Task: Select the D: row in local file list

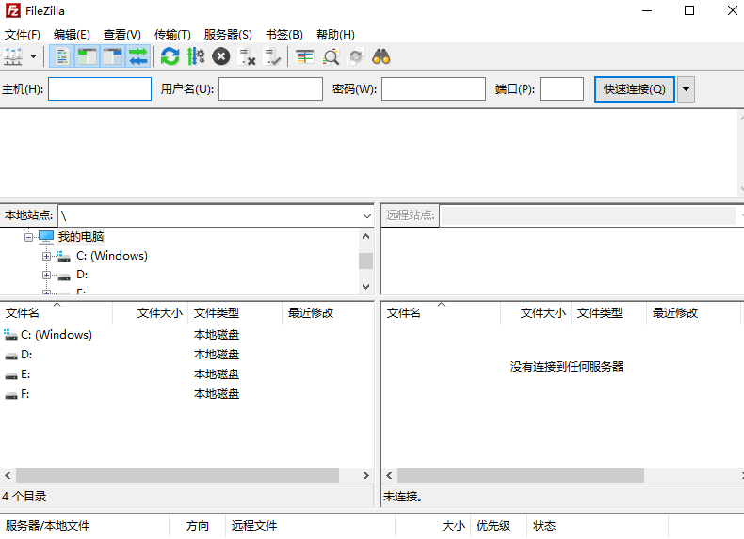Action: pyautogui.click(x=187, y=355)
